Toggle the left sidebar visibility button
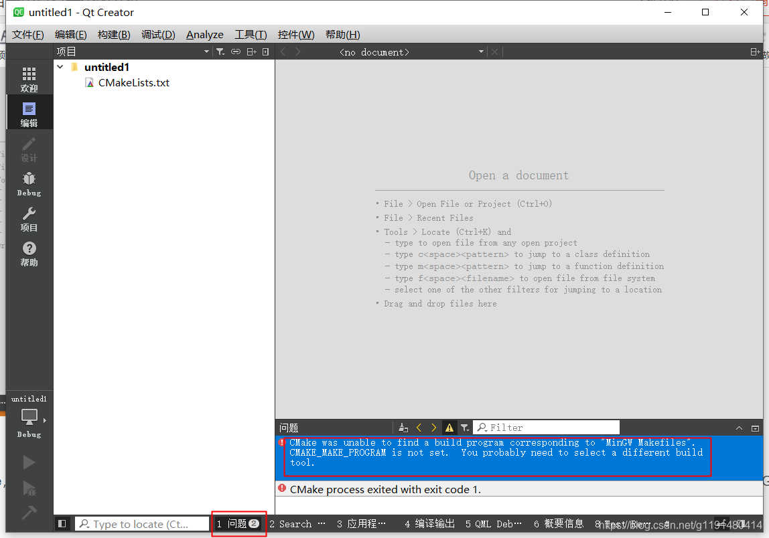This screenshot has height=538, width=769. click(62, 524)
